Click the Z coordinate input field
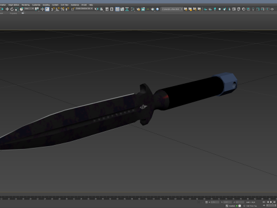 (239, 202)
